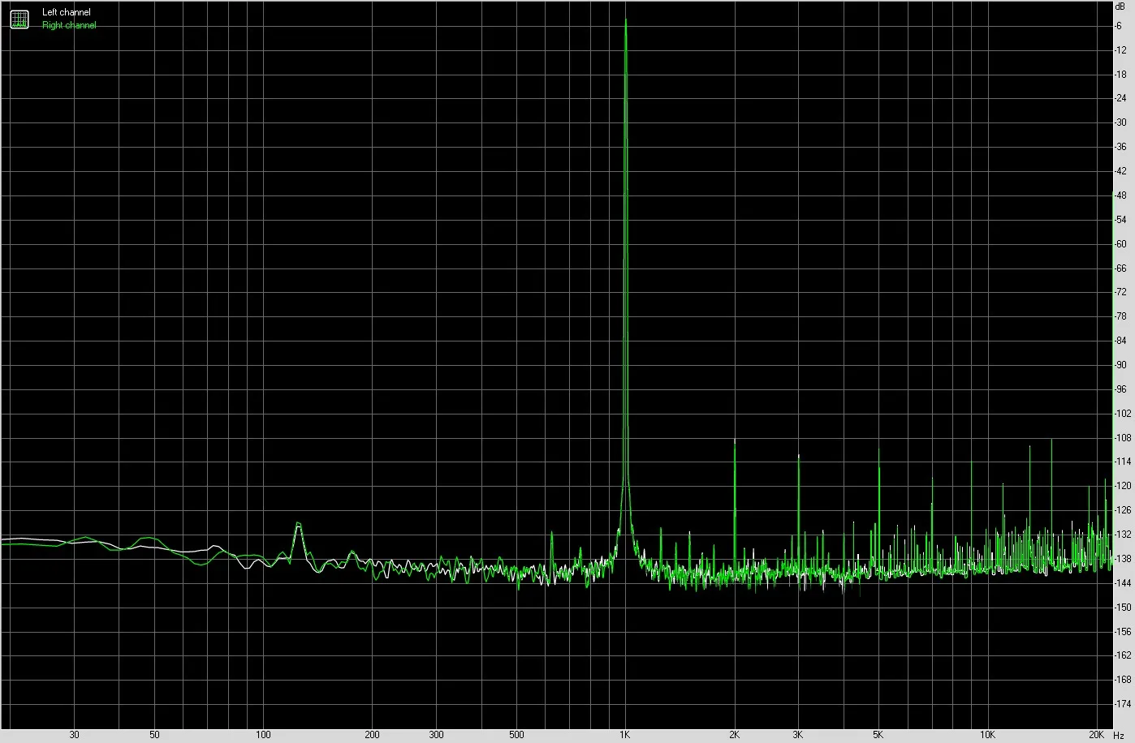Click the -78 dB axis value

click(x=1121, y=316)
